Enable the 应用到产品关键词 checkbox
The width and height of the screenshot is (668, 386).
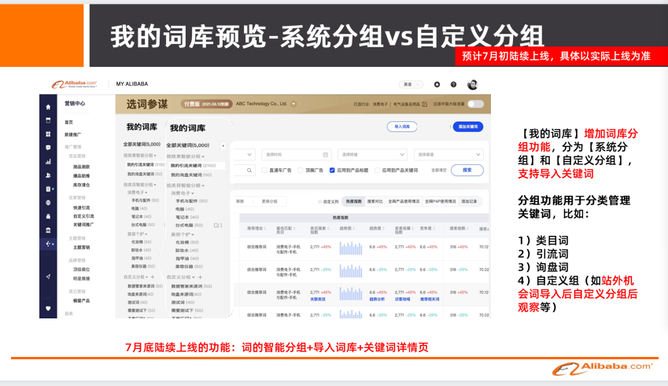tap(377, 170)
